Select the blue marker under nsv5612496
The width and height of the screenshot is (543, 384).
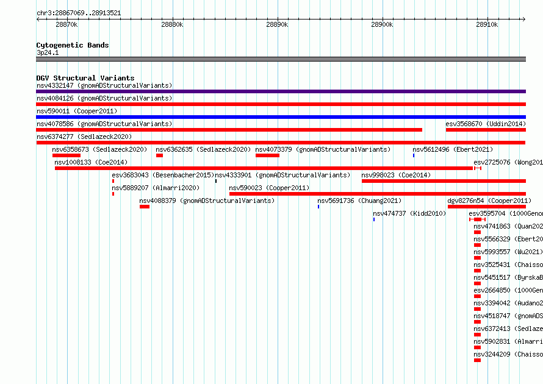414,155
